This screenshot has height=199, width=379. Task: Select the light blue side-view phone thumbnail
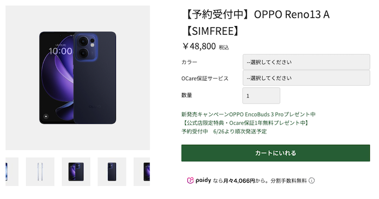40,172
